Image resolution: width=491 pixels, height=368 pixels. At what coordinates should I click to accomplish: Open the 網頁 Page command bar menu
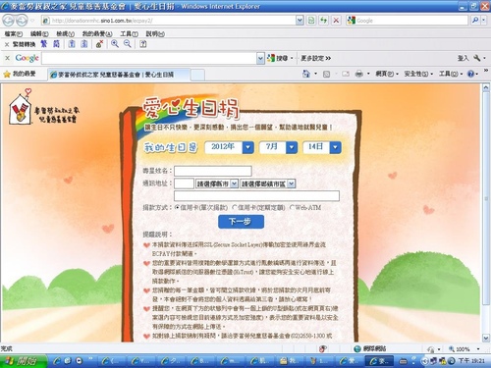pyautogui.click(x=387, y=74)
